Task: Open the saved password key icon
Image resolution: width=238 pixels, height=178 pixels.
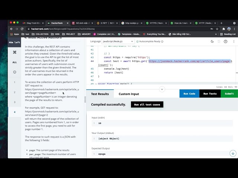Action: pos(212,29)
